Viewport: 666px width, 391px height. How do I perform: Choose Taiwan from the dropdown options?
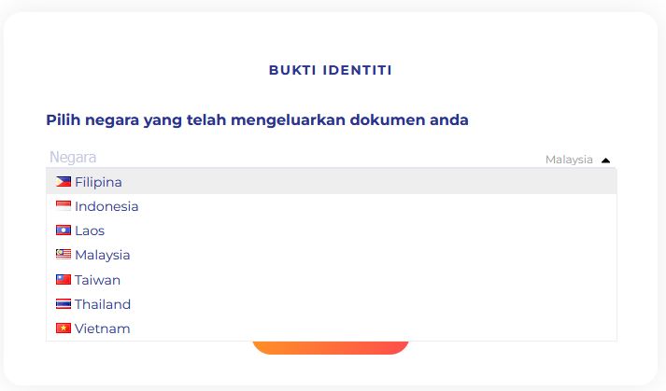point(332,280)
